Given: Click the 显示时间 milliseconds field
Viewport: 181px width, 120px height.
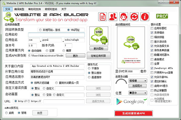Looking at the screenshot, I should 133,71.
